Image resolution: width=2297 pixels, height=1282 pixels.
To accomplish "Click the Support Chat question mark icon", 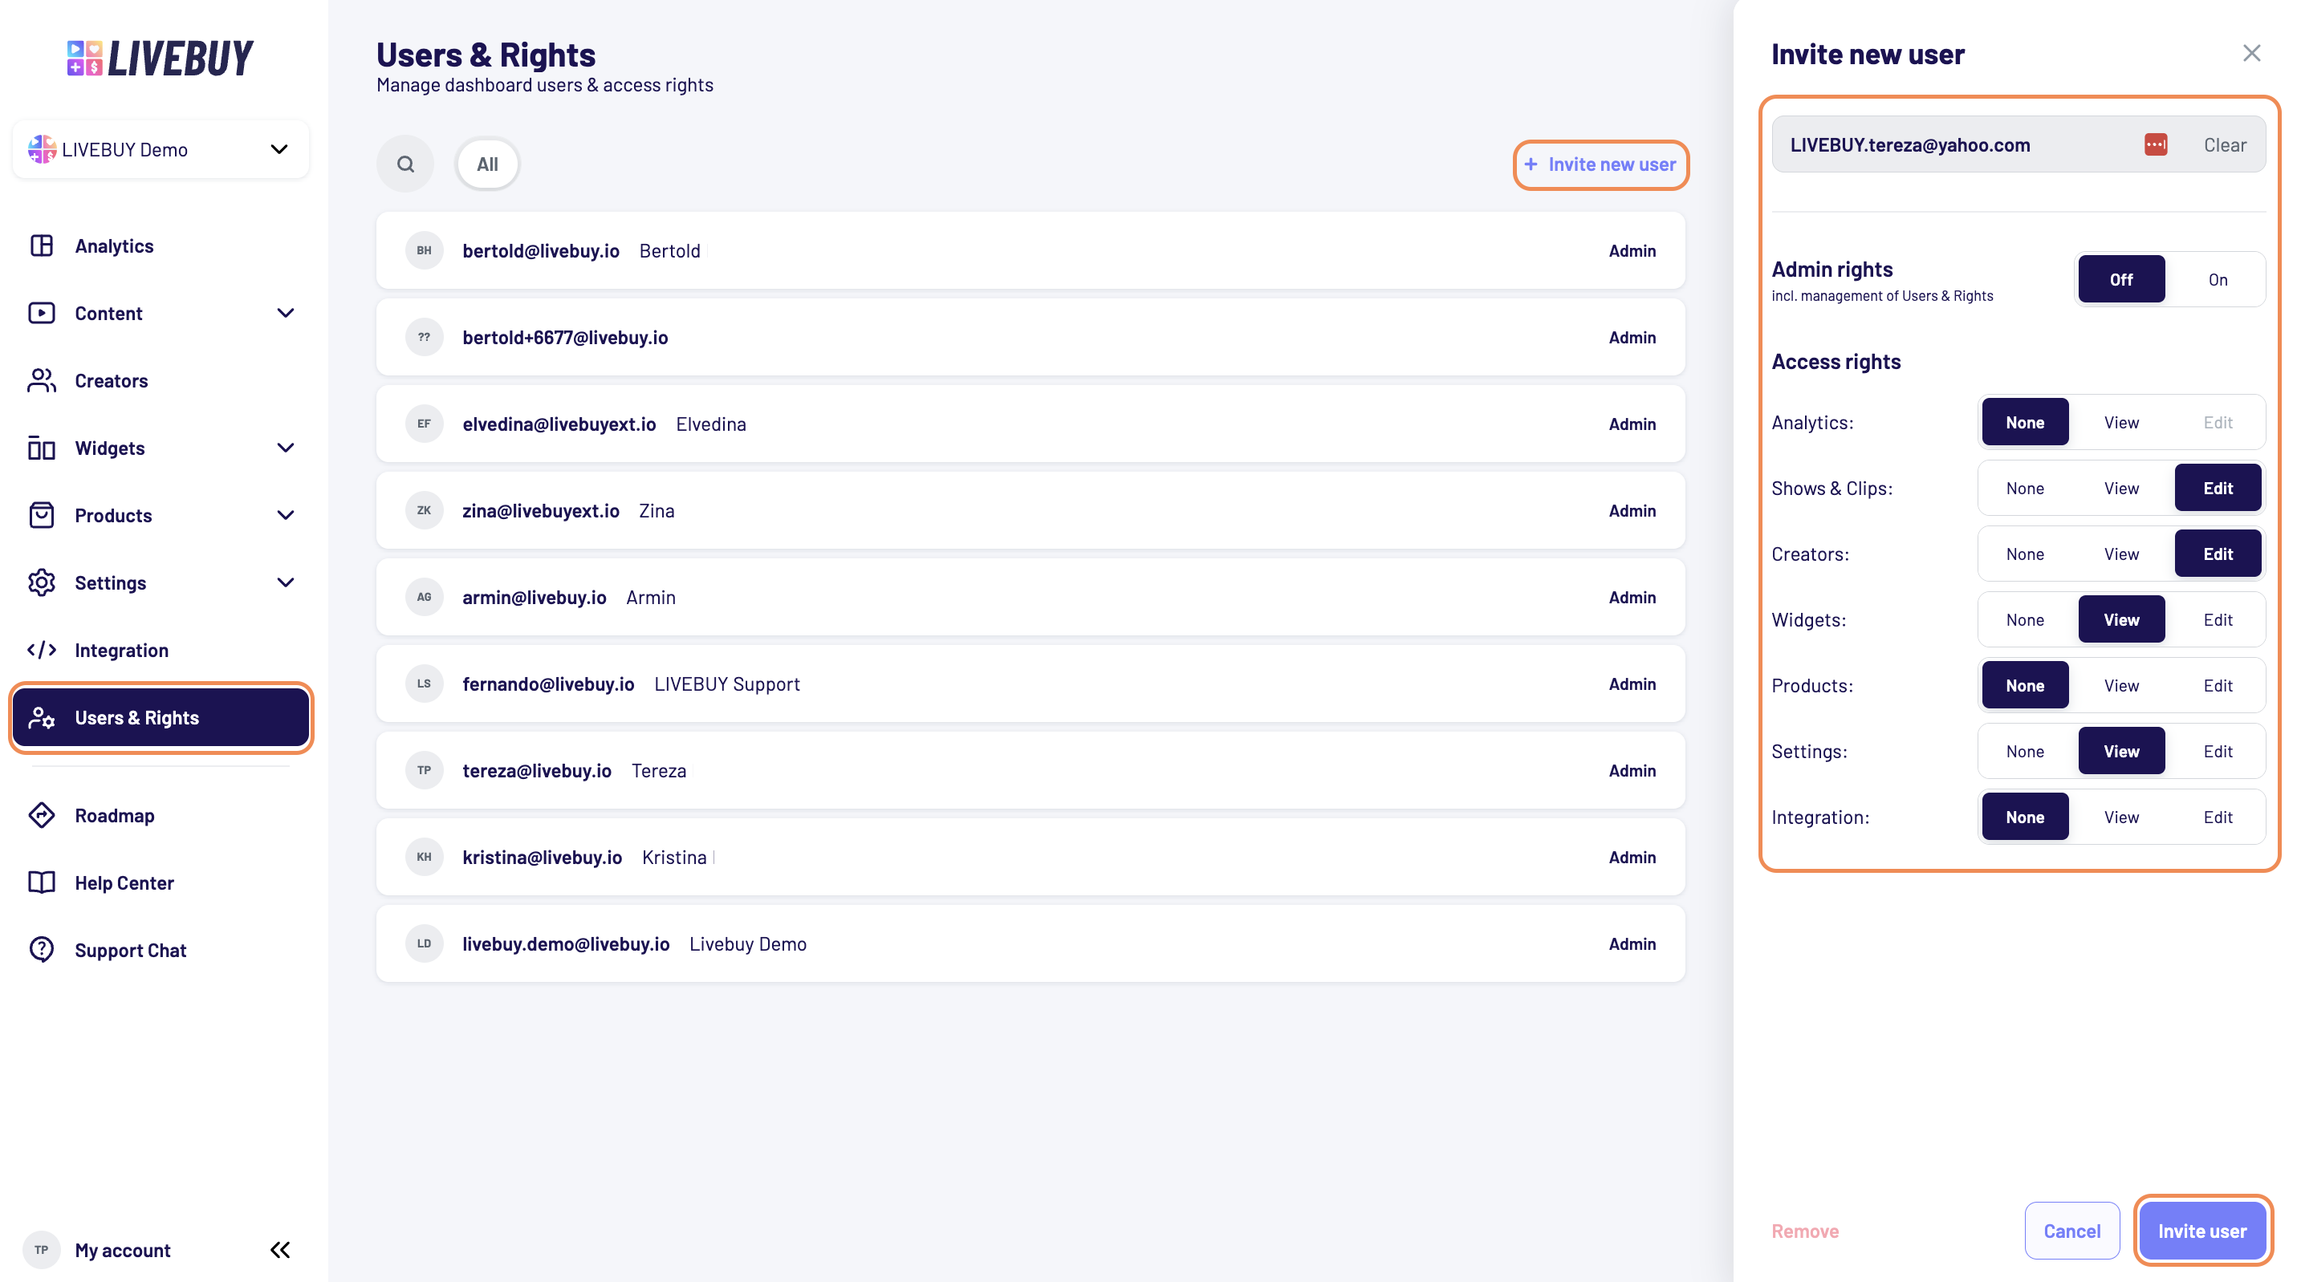I will [42, 949].
